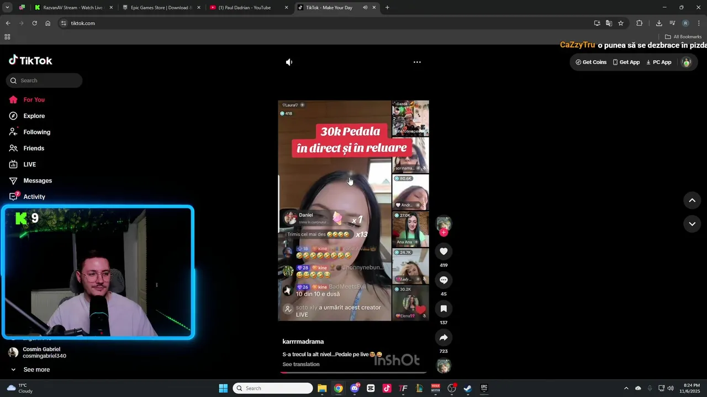Switch to the RazvanAV Stream tab
This screenshot has width=707, height=397.
click(73, 8)
